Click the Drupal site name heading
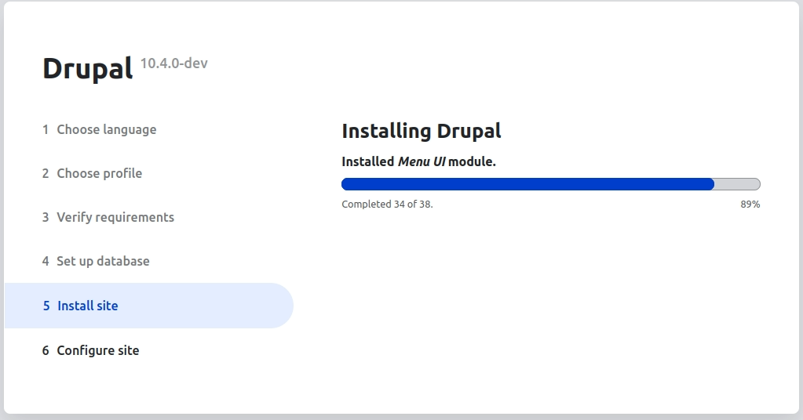 pos(88,68)
